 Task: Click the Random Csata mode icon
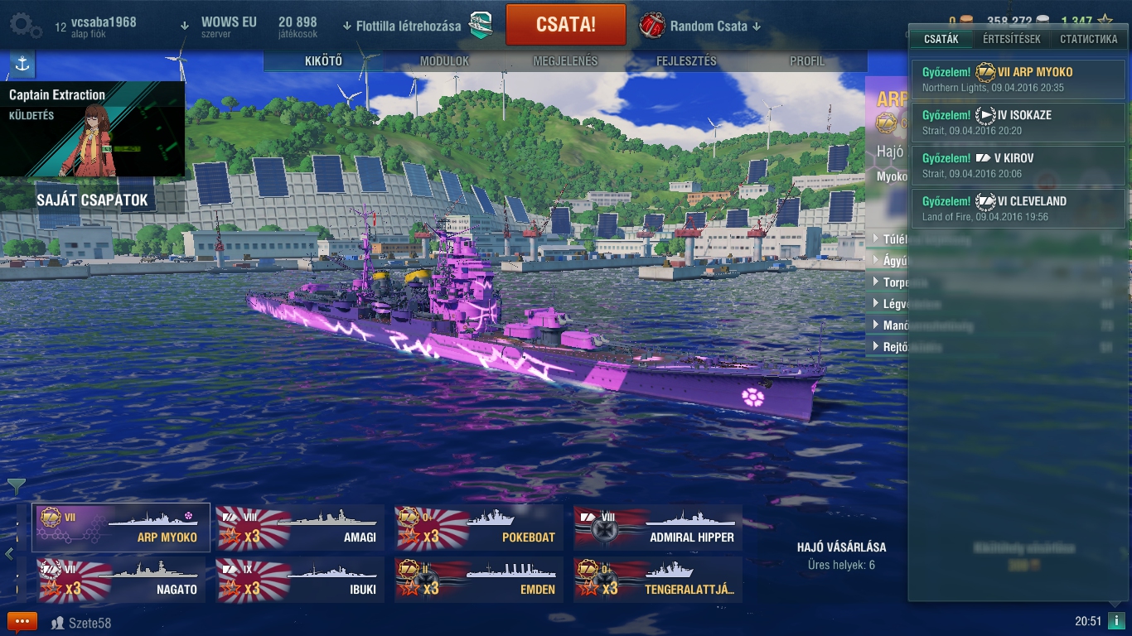652,26
